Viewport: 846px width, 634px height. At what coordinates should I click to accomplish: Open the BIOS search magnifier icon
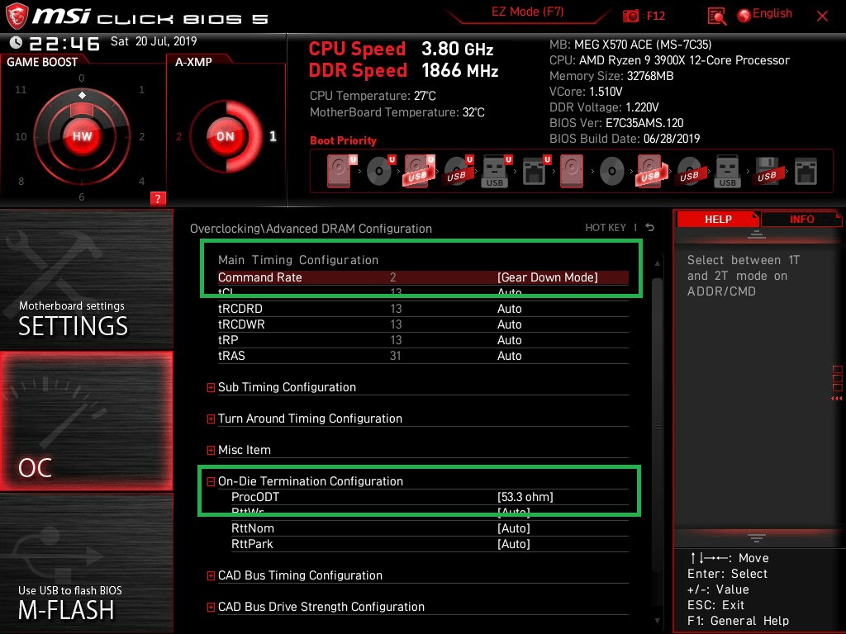coord(716,17)
